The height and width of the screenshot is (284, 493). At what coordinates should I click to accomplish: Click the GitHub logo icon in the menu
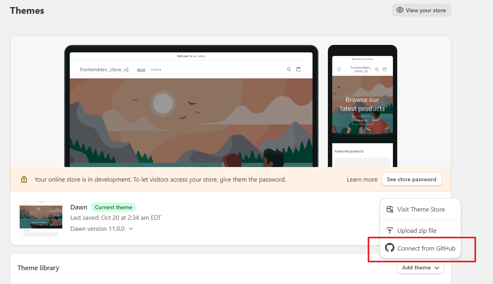(x=390, y=248)
